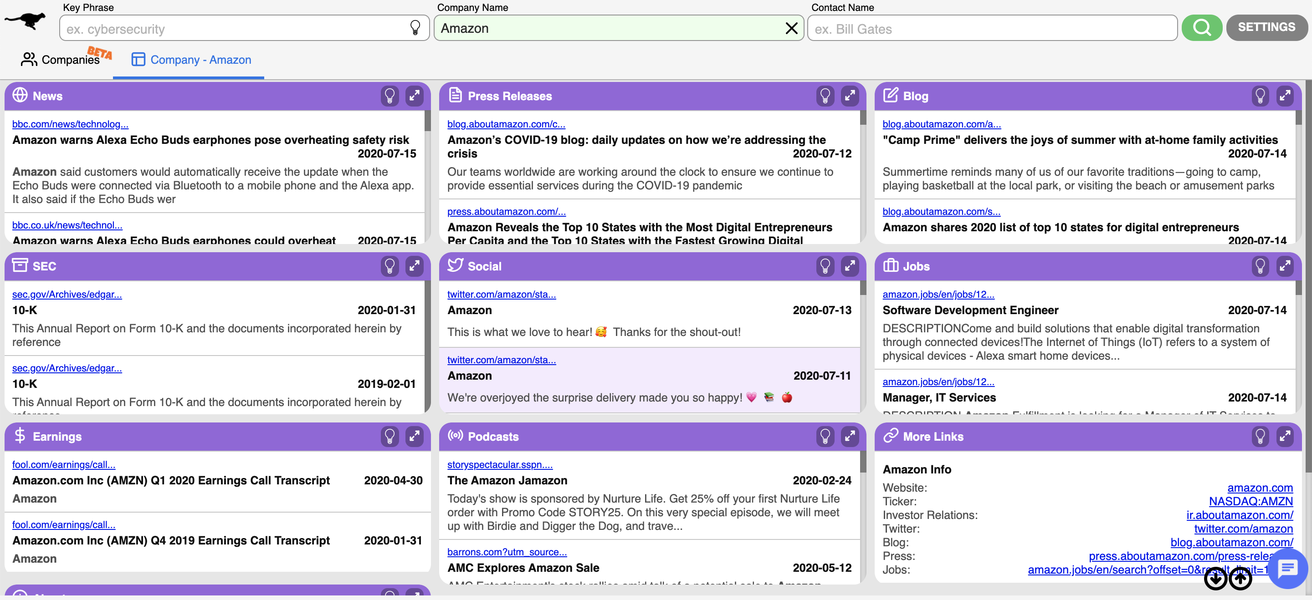
Task: Click the lightbulb icon in Key Phrase field
Action: pyautogui.click(x=415, y=28)
